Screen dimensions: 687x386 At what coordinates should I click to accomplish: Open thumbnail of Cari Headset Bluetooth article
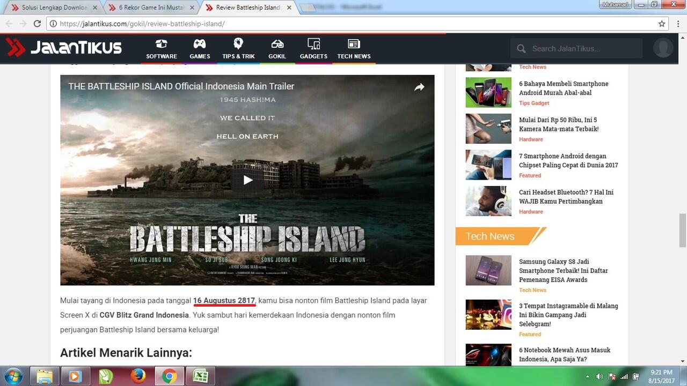click(488, 201)
